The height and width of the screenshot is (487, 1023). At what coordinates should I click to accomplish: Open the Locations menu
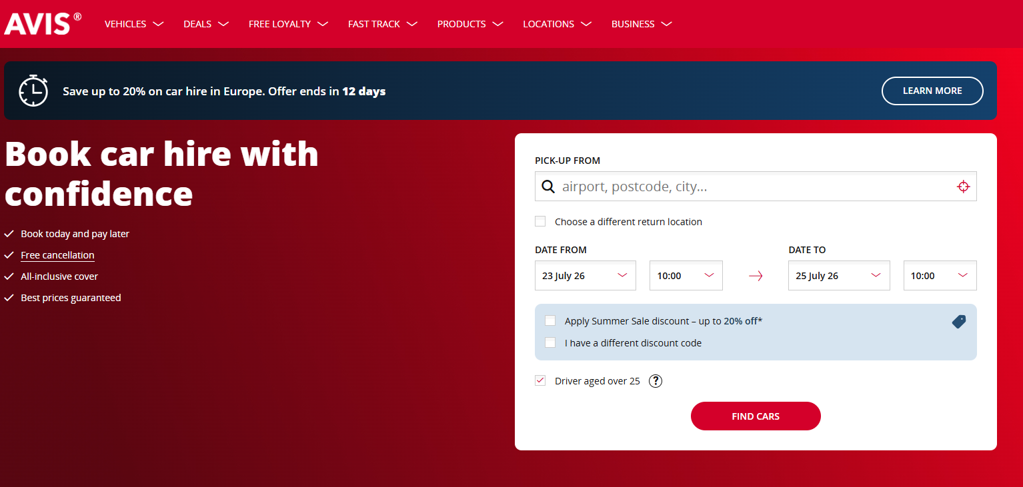(x=558, y=24)
